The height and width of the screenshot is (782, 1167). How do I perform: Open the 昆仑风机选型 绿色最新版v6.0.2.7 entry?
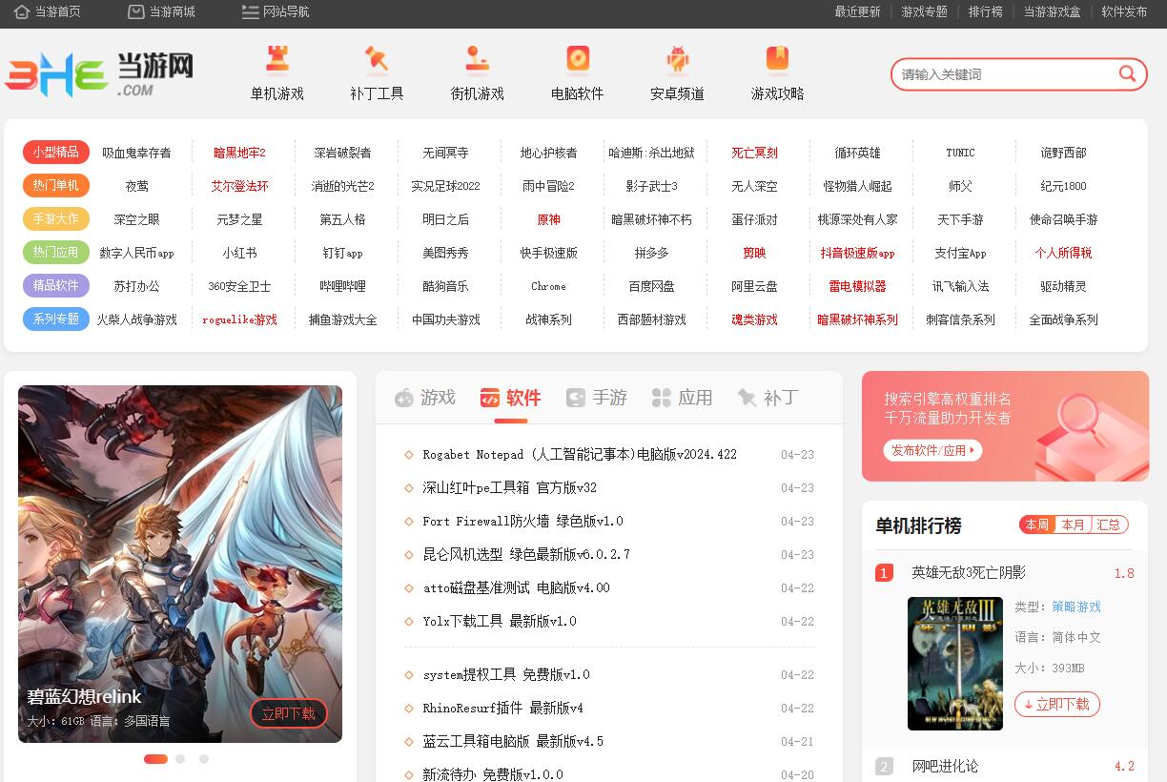click(526, 555)
